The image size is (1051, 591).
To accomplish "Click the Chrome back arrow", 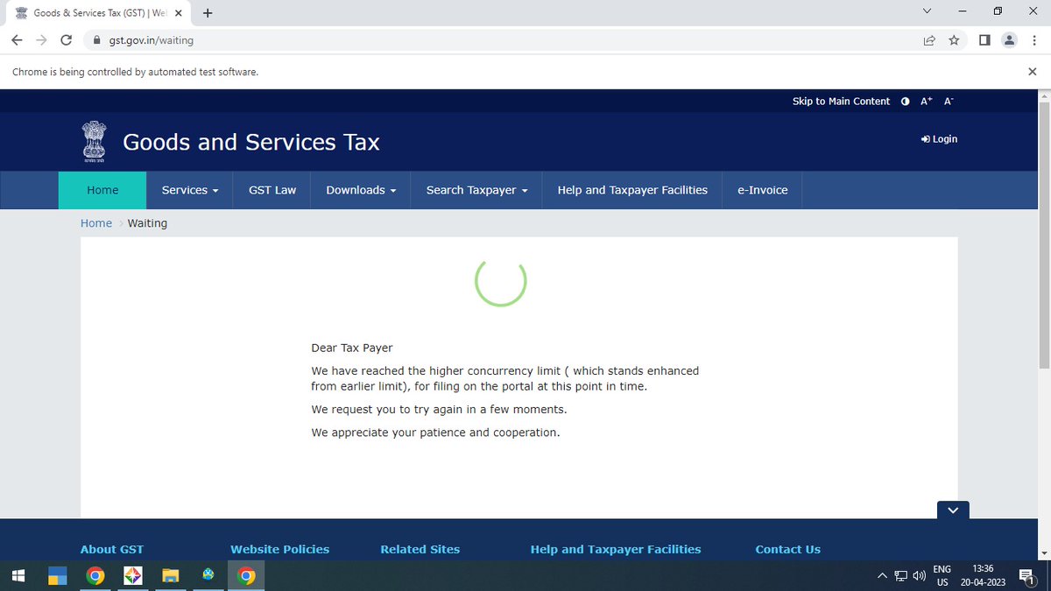I will 17,40.
